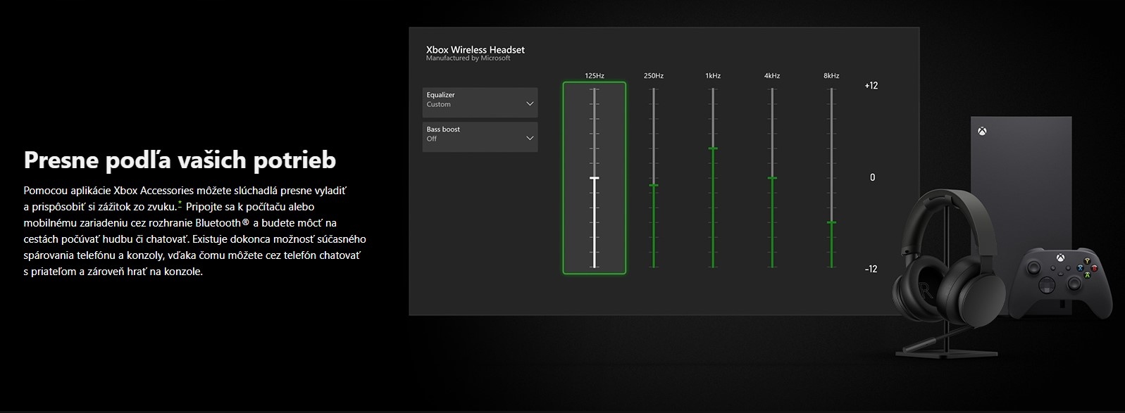Screen dimensions: 1125x413
Task: Click the 'Presne podľa vašich potrieb' heading
Action: pos(180,160)
